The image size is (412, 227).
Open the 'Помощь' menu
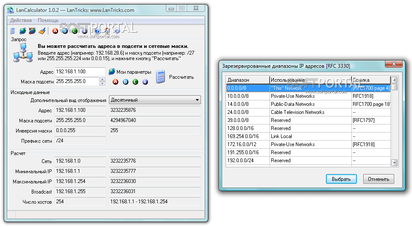[48, 20]
